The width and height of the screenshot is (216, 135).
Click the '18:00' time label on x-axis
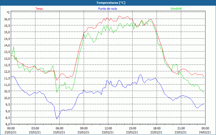point(157,129)
